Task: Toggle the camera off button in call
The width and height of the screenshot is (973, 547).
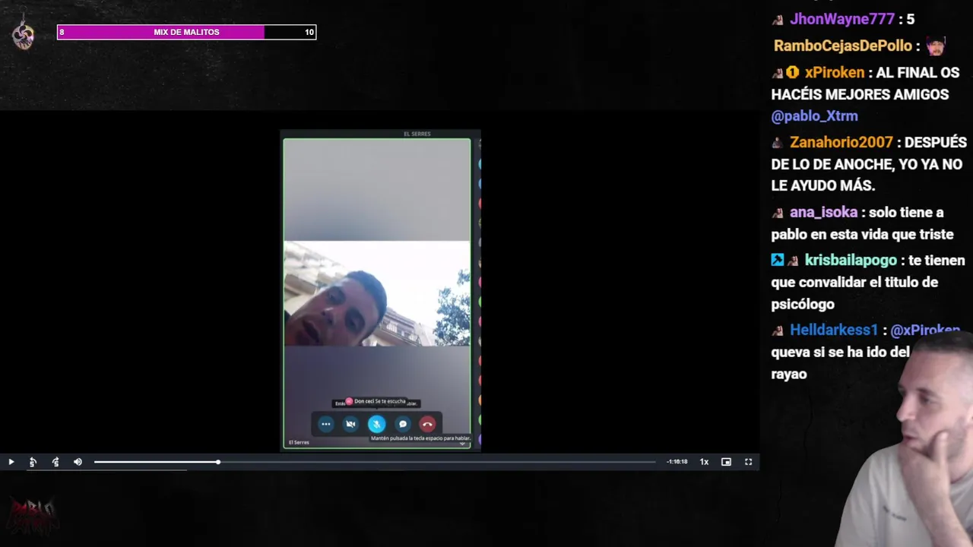Action: (x=350, y=424)
